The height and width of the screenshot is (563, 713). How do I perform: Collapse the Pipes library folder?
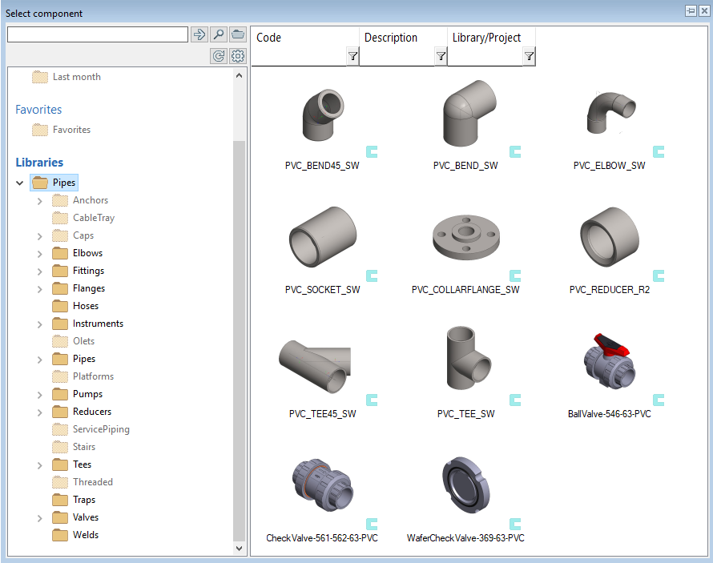point(20,183)
